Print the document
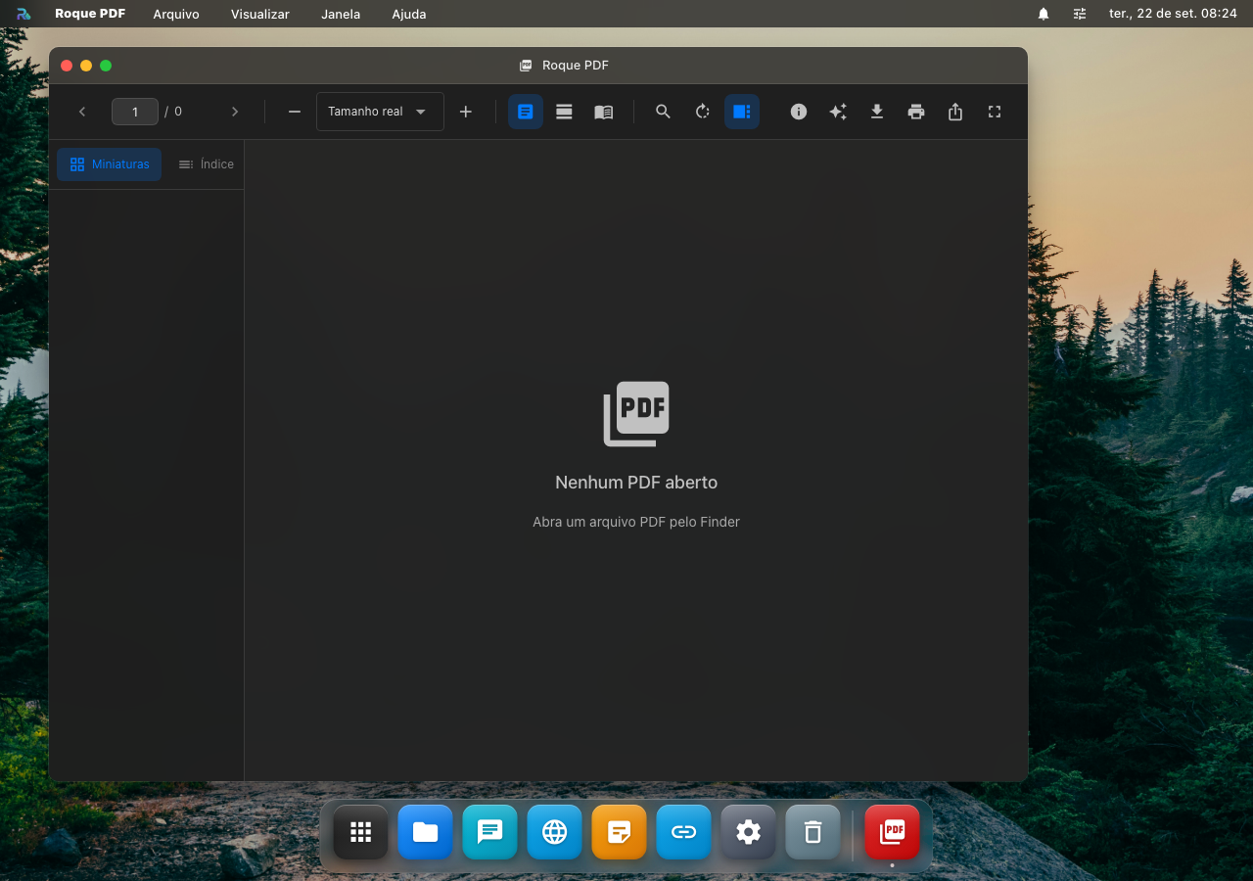The height and width of the screenshot is (881, 1253). pyautogui.click(x=916, y=112)
